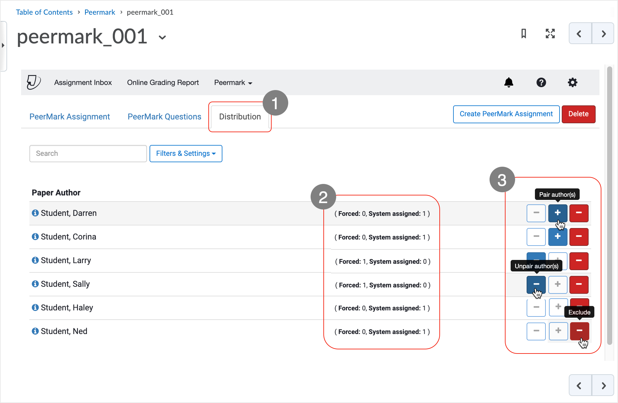Screen dimensions: 618x403
Task: Switch to PeerMark Questions tab
Action: pyautogui.click(x=165, y=117)
